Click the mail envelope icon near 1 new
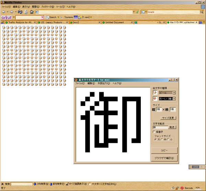The image size is (206, 191). point(80,18)
